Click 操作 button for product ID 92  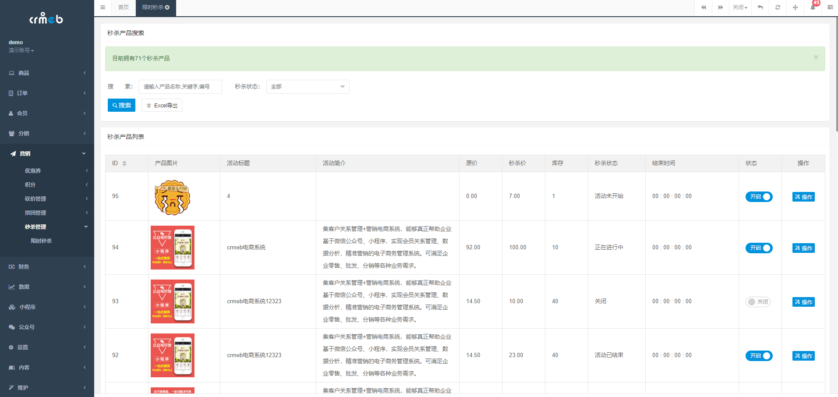point(803,356)
